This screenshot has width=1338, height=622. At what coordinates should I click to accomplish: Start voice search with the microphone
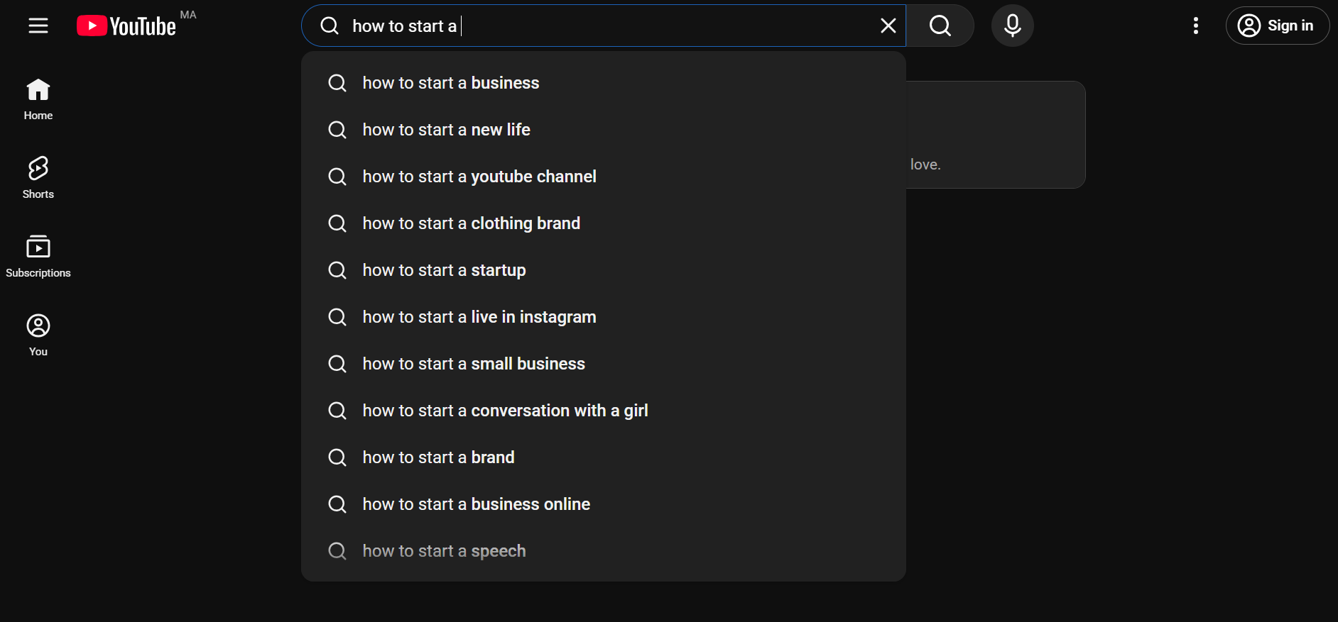(1012, 26)
